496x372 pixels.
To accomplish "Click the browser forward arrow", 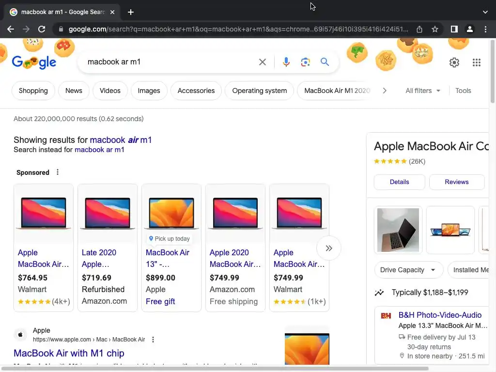I will (26, 29).
